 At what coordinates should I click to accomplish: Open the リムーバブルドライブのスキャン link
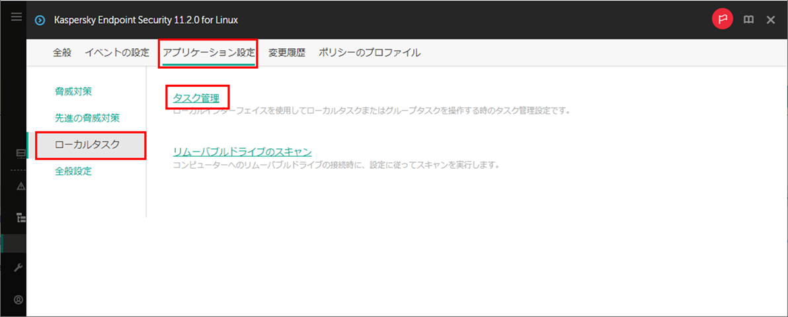coord(242,152)
